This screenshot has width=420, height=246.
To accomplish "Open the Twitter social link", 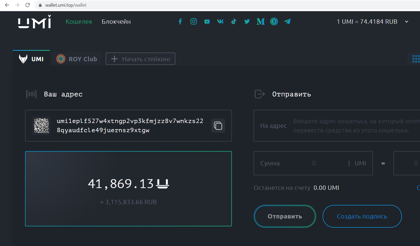I will pos(247,21).
